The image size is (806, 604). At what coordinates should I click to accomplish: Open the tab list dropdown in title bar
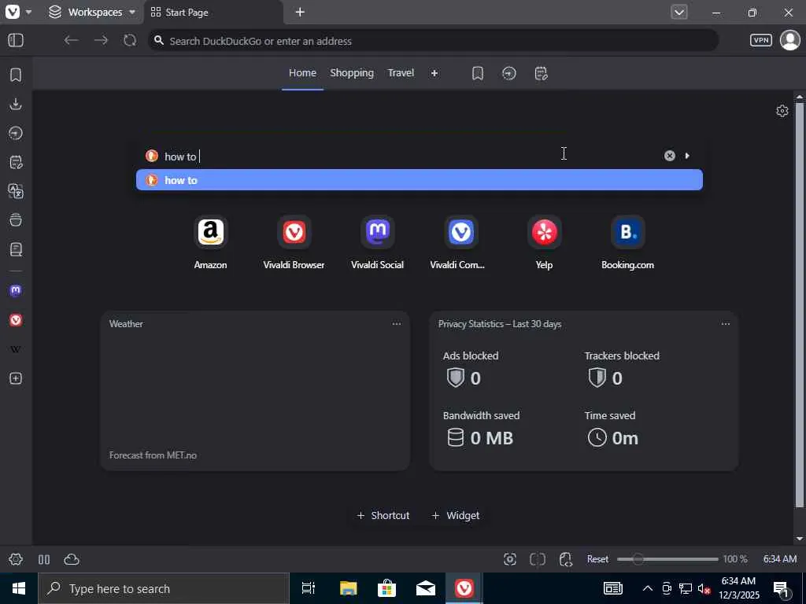(x=679, y=12)
